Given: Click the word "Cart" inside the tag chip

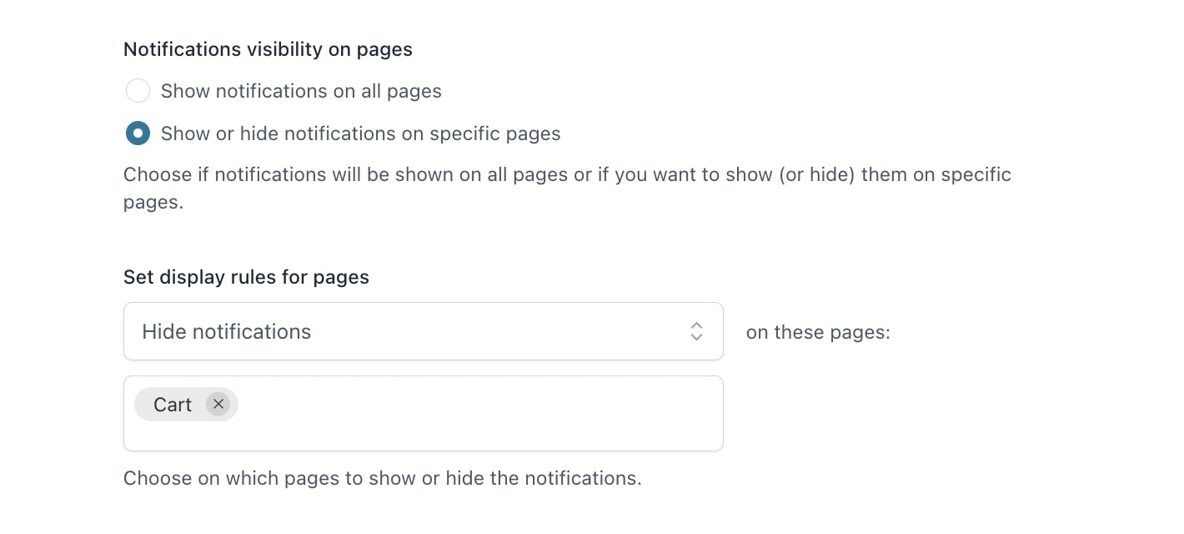Looking at the screenshot, I should (173, 405).
